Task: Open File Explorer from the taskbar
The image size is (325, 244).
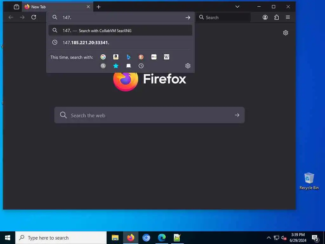Action: click(115, 238)
